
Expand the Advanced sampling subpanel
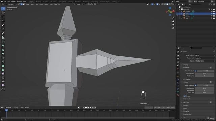point(187,99)
